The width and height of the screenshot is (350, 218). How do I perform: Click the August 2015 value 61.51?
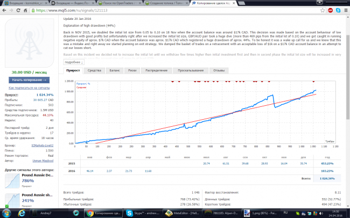tap(226, 163)
